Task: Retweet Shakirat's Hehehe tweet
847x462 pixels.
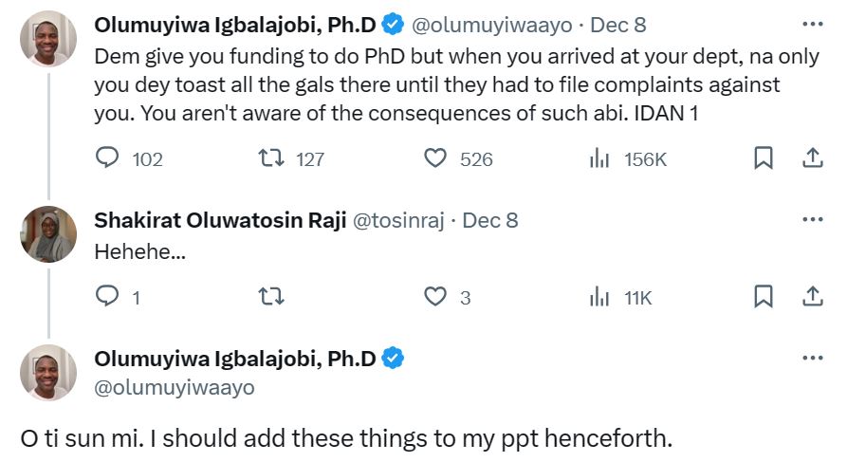Action: tap(272, 298)
